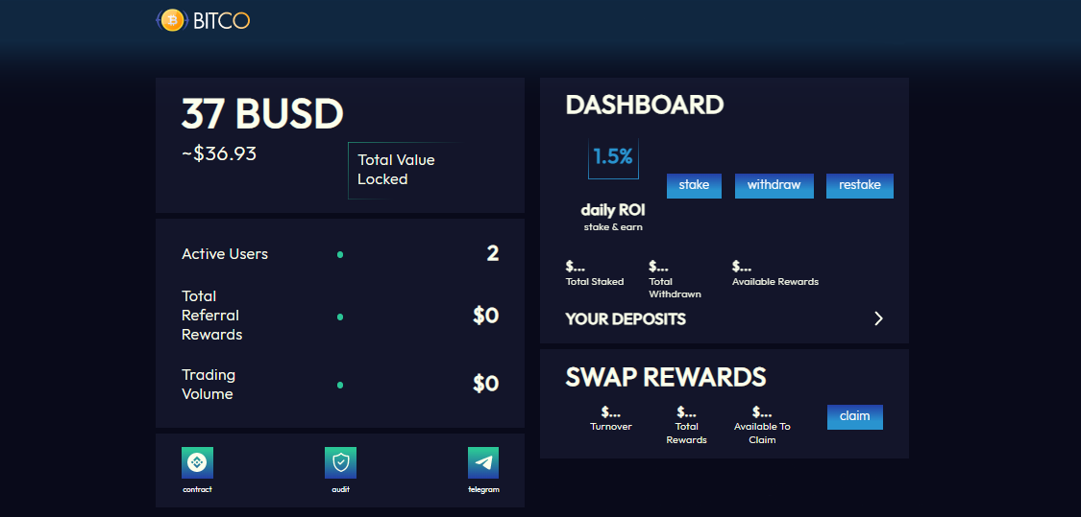Click the stake button

click(x=694, y=186)
